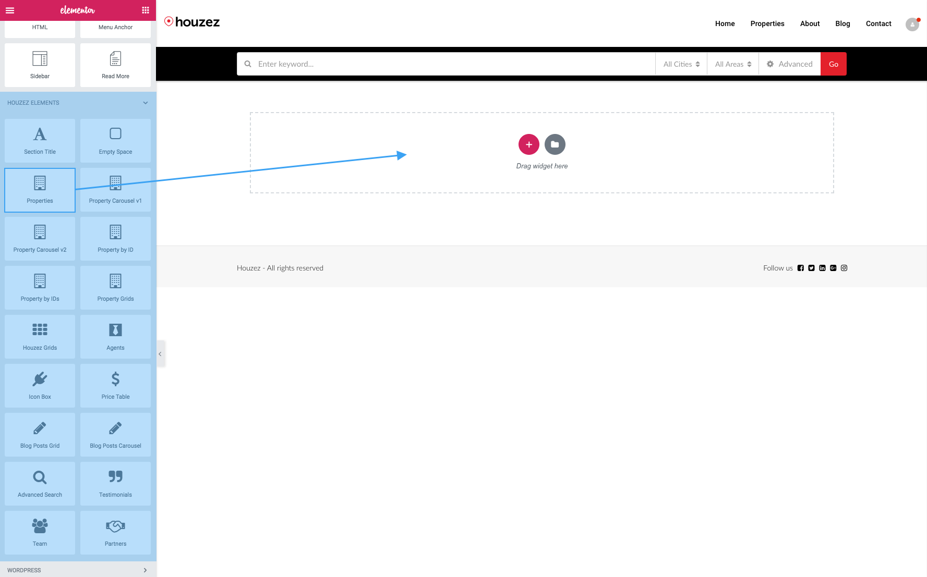Select the Sidebar widget
Viewport: 927px width, 577px height.
[x=40, y=65]
